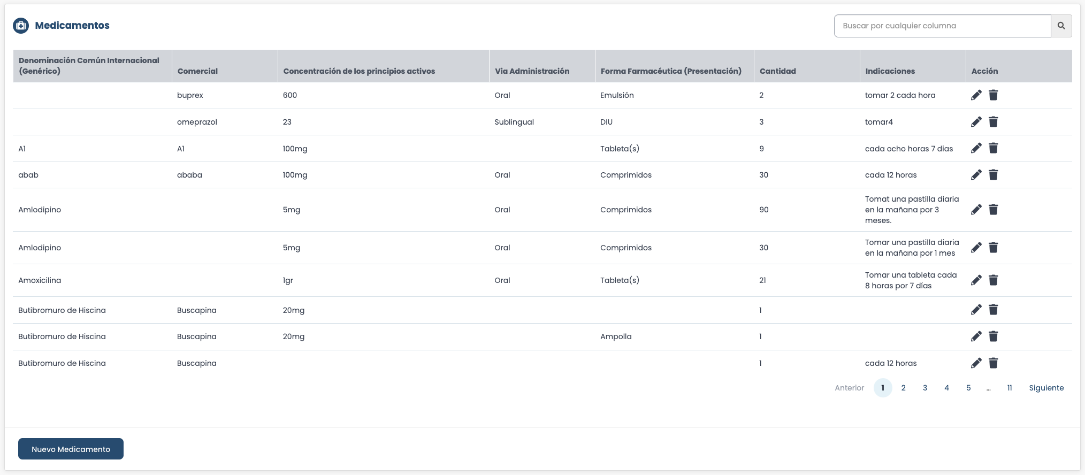Viewport: 1085px width, 475px height.
Task: Click the 'Sublingual' administration cell
Action: (514, 122)
